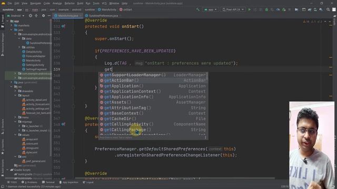Viewport: 337px width, 189px height.
Task: Click Select Opened File target icon
Action: pos(31,16)
